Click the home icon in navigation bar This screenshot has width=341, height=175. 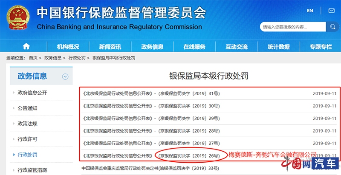pos(26,47)
